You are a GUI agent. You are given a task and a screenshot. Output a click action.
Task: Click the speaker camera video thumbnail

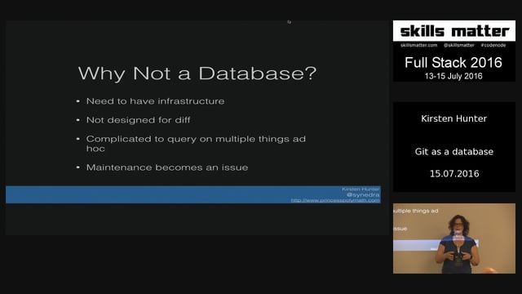(454, 238)
